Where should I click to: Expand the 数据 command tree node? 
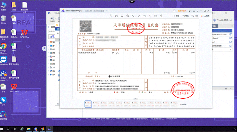tap(49, 64)
